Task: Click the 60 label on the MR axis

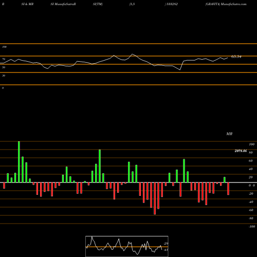Action: point(250,161)
